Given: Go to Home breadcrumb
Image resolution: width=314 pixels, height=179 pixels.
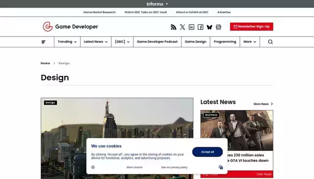Looking at the screenshot, I should click(x=45, y=63).
